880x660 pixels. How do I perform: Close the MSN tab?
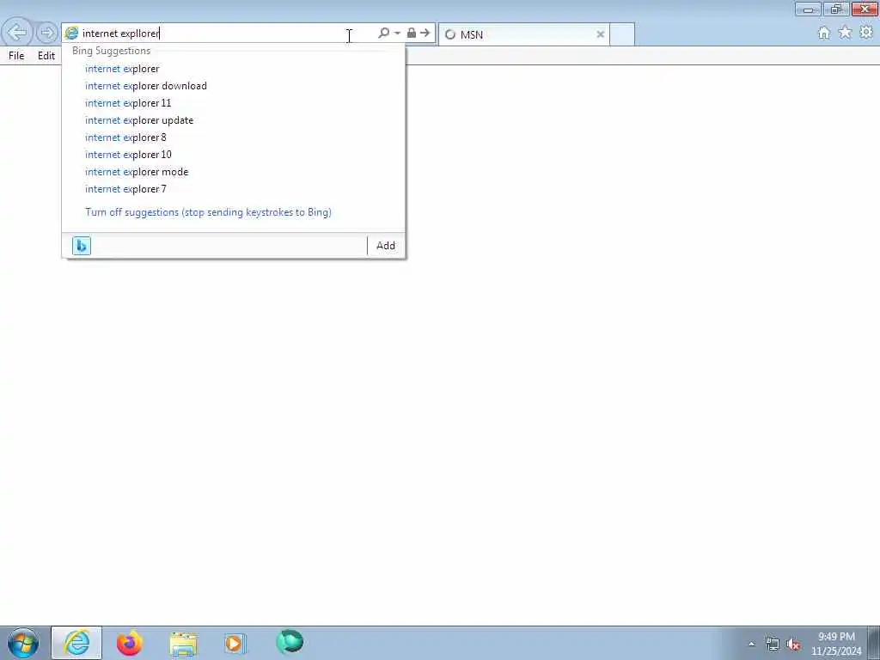[x=600, y=34]
